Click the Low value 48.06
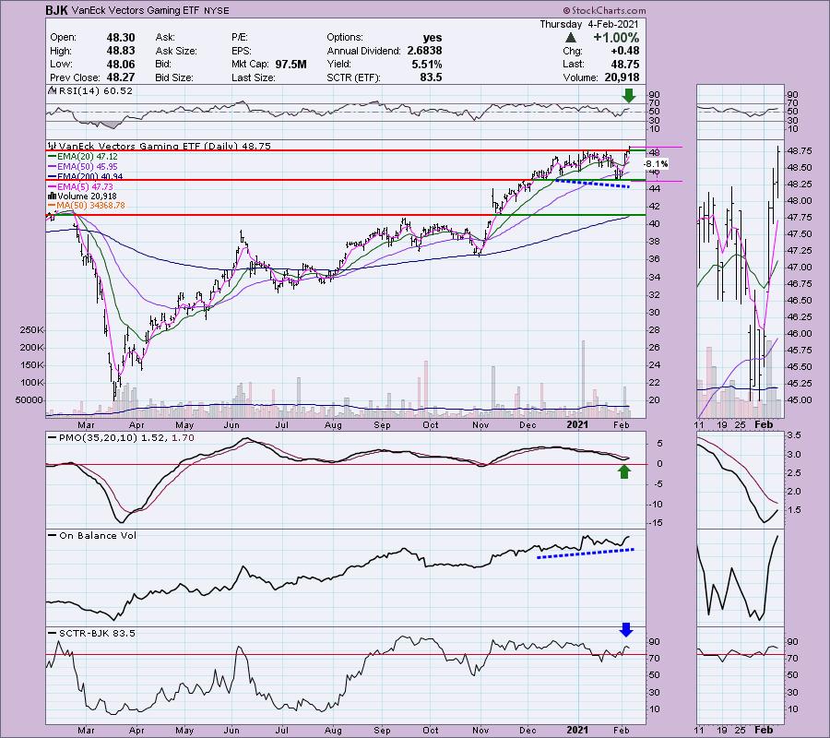 click(121, 64)
